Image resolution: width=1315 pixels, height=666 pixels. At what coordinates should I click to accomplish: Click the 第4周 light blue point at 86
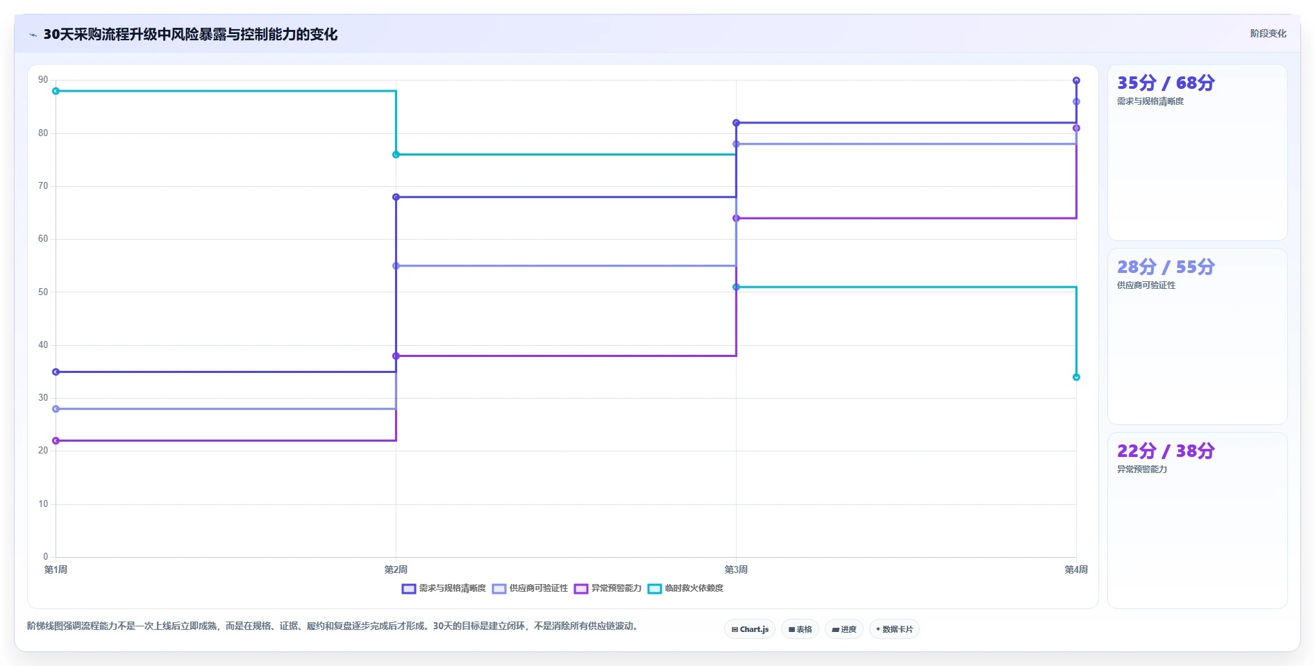1076,101
